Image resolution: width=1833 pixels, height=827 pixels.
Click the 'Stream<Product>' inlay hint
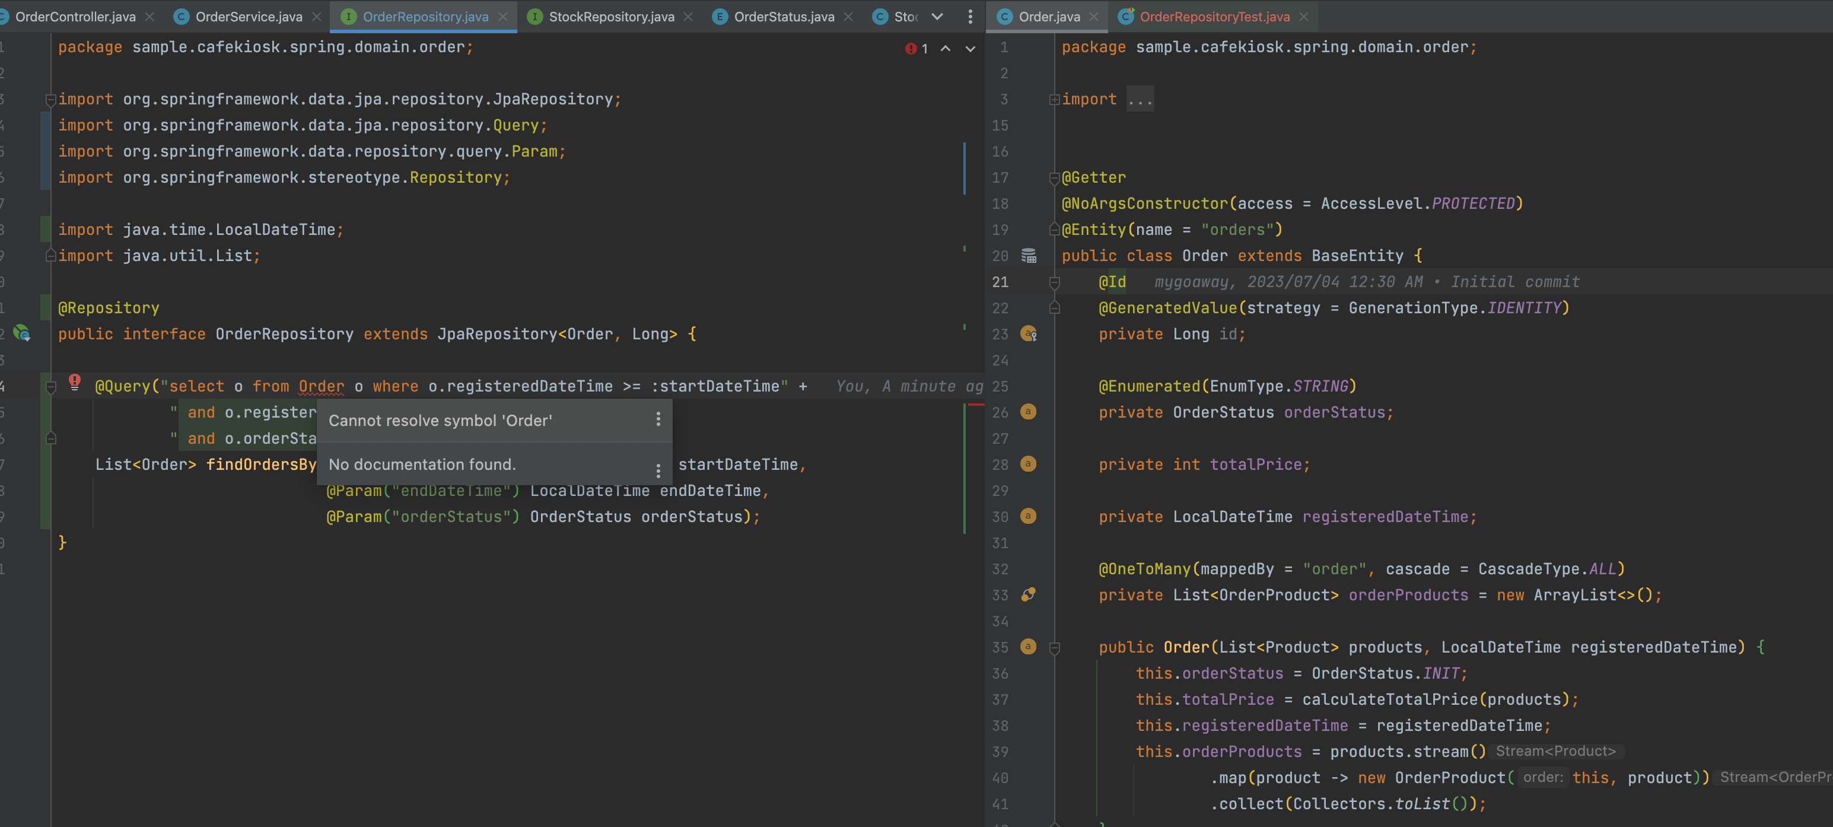[1555, 751]
